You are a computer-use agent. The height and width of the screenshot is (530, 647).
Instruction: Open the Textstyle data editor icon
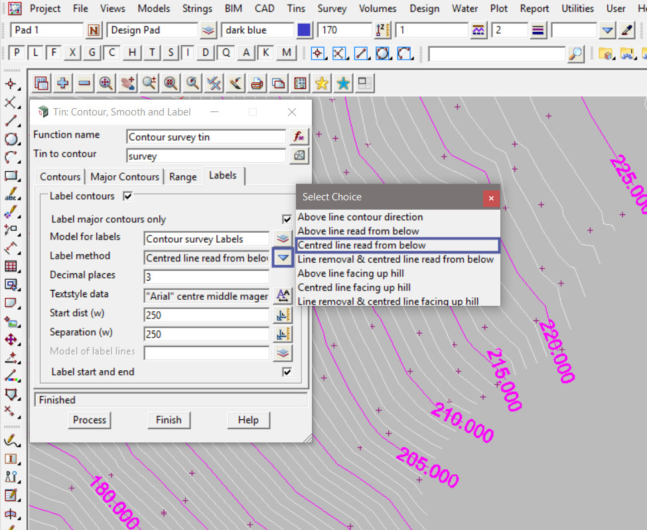[283, 295]
